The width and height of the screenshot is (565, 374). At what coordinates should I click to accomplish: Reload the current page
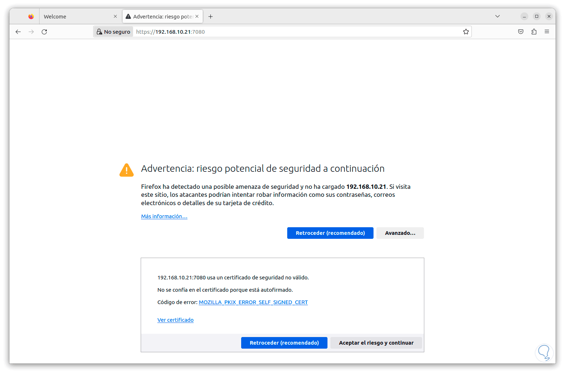coord(44,32)
